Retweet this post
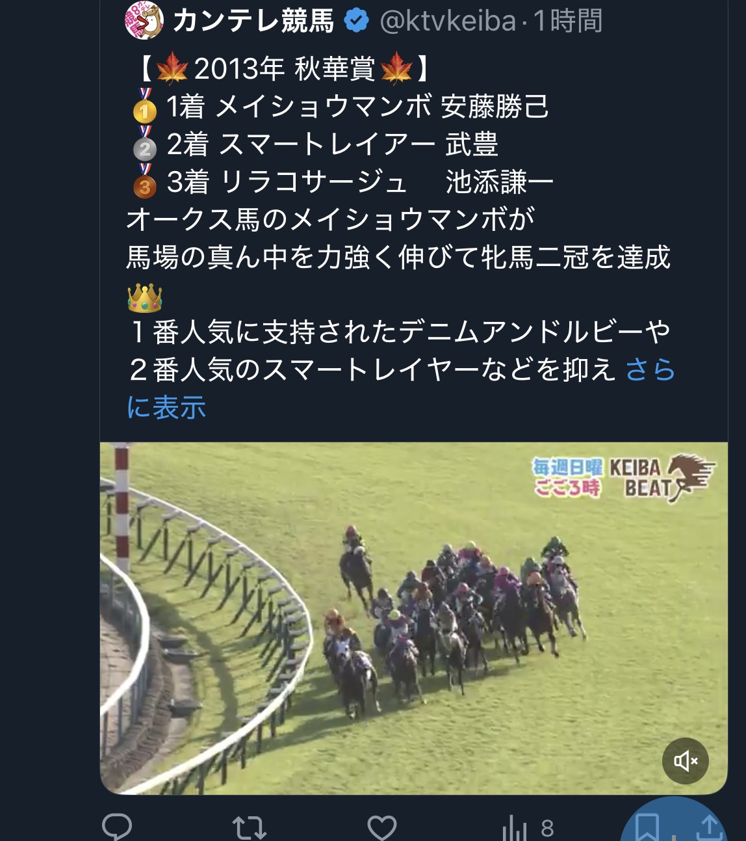This screenshot has width=746, height=841. point(250,828)
